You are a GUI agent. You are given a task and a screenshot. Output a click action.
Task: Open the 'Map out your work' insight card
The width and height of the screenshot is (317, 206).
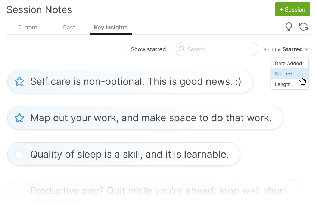tap(151, 118)
